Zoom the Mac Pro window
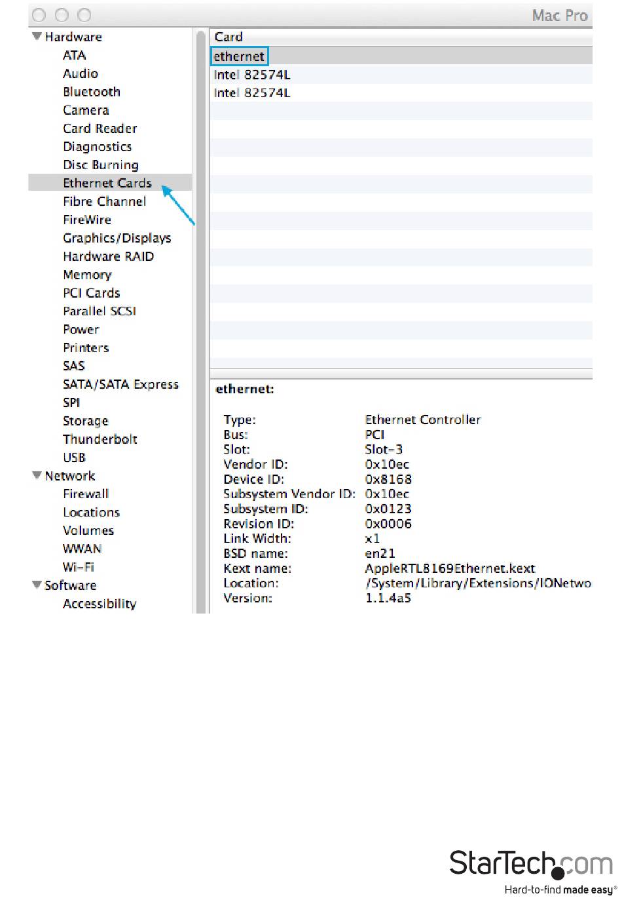This screenshot has height=900, width=622. click(x=84, y=15)
